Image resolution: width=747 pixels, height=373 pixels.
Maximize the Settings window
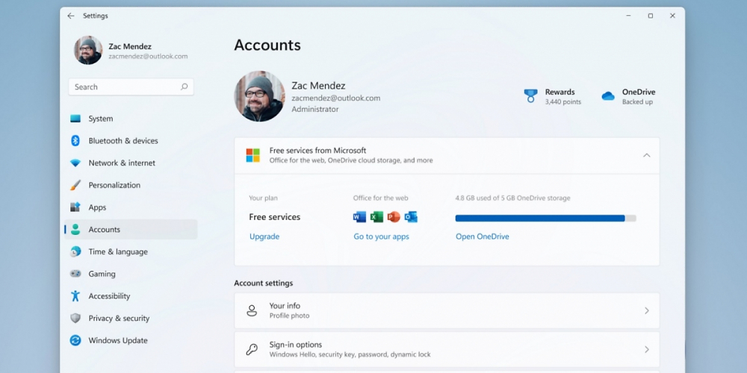[x=651, y=16]
